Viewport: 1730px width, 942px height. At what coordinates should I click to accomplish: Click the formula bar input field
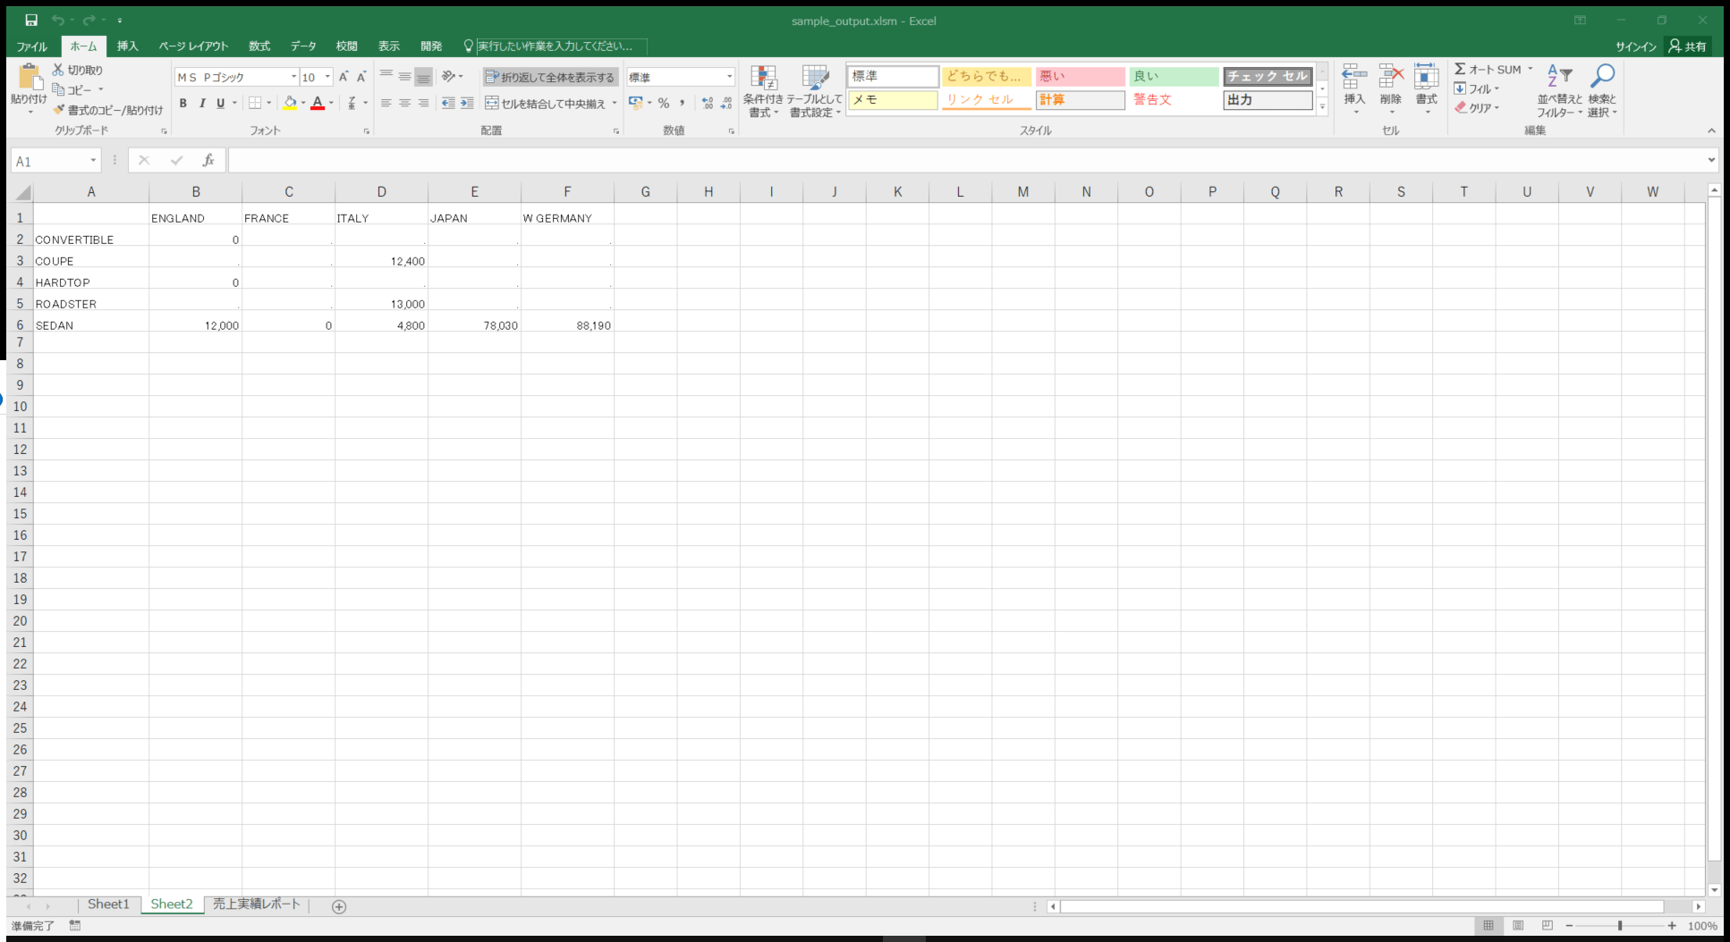(x=966, y=161)
